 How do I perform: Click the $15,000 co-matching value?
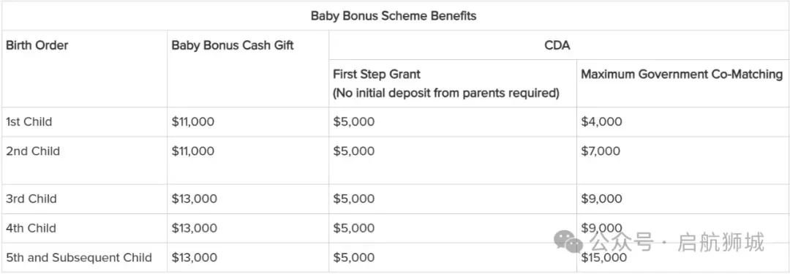click(604, 258)
